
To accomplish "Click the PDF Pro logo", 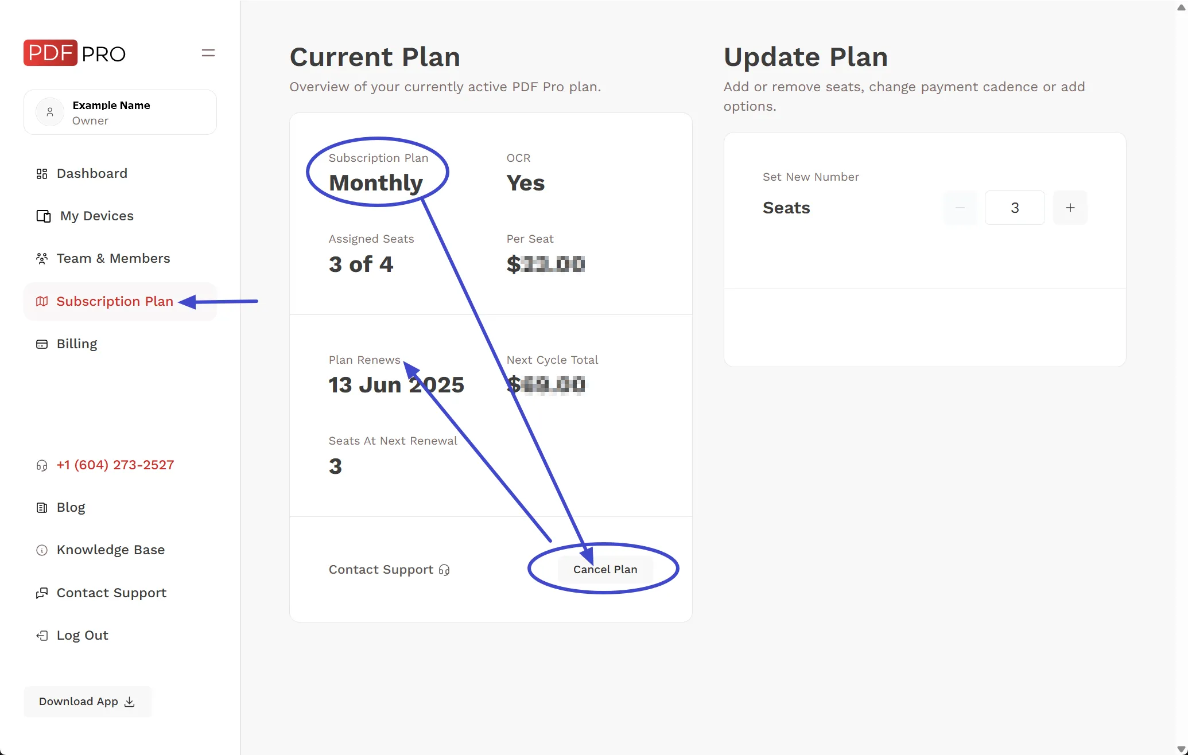I will pyautogui.click(x=74, y=53).
